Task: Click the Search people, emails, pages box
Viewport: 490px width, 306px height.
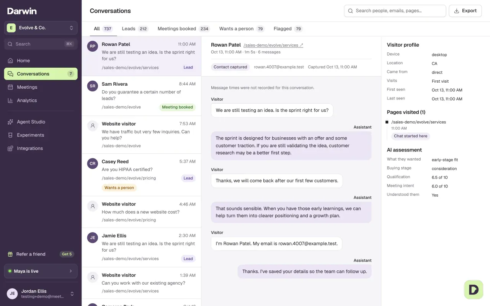Action: pos(395,11)
